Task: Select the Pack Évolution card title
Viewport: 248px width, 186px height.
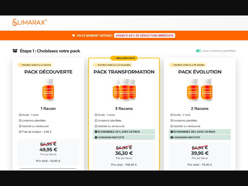Action: tap(200, 72)
